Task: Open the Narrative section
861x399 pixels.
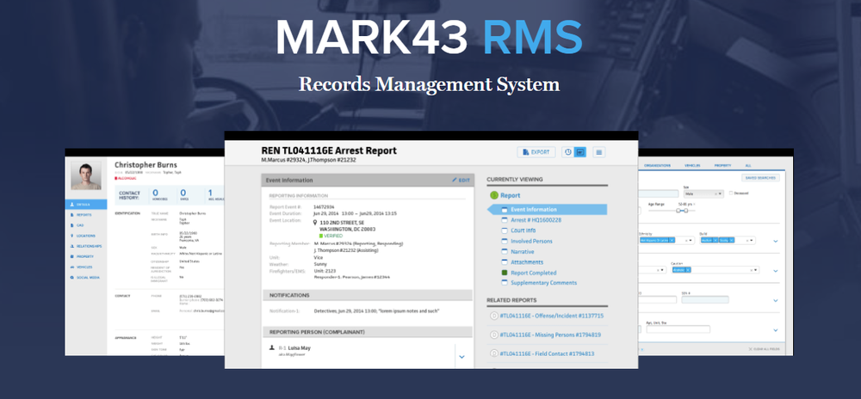Action: point(523,252)
